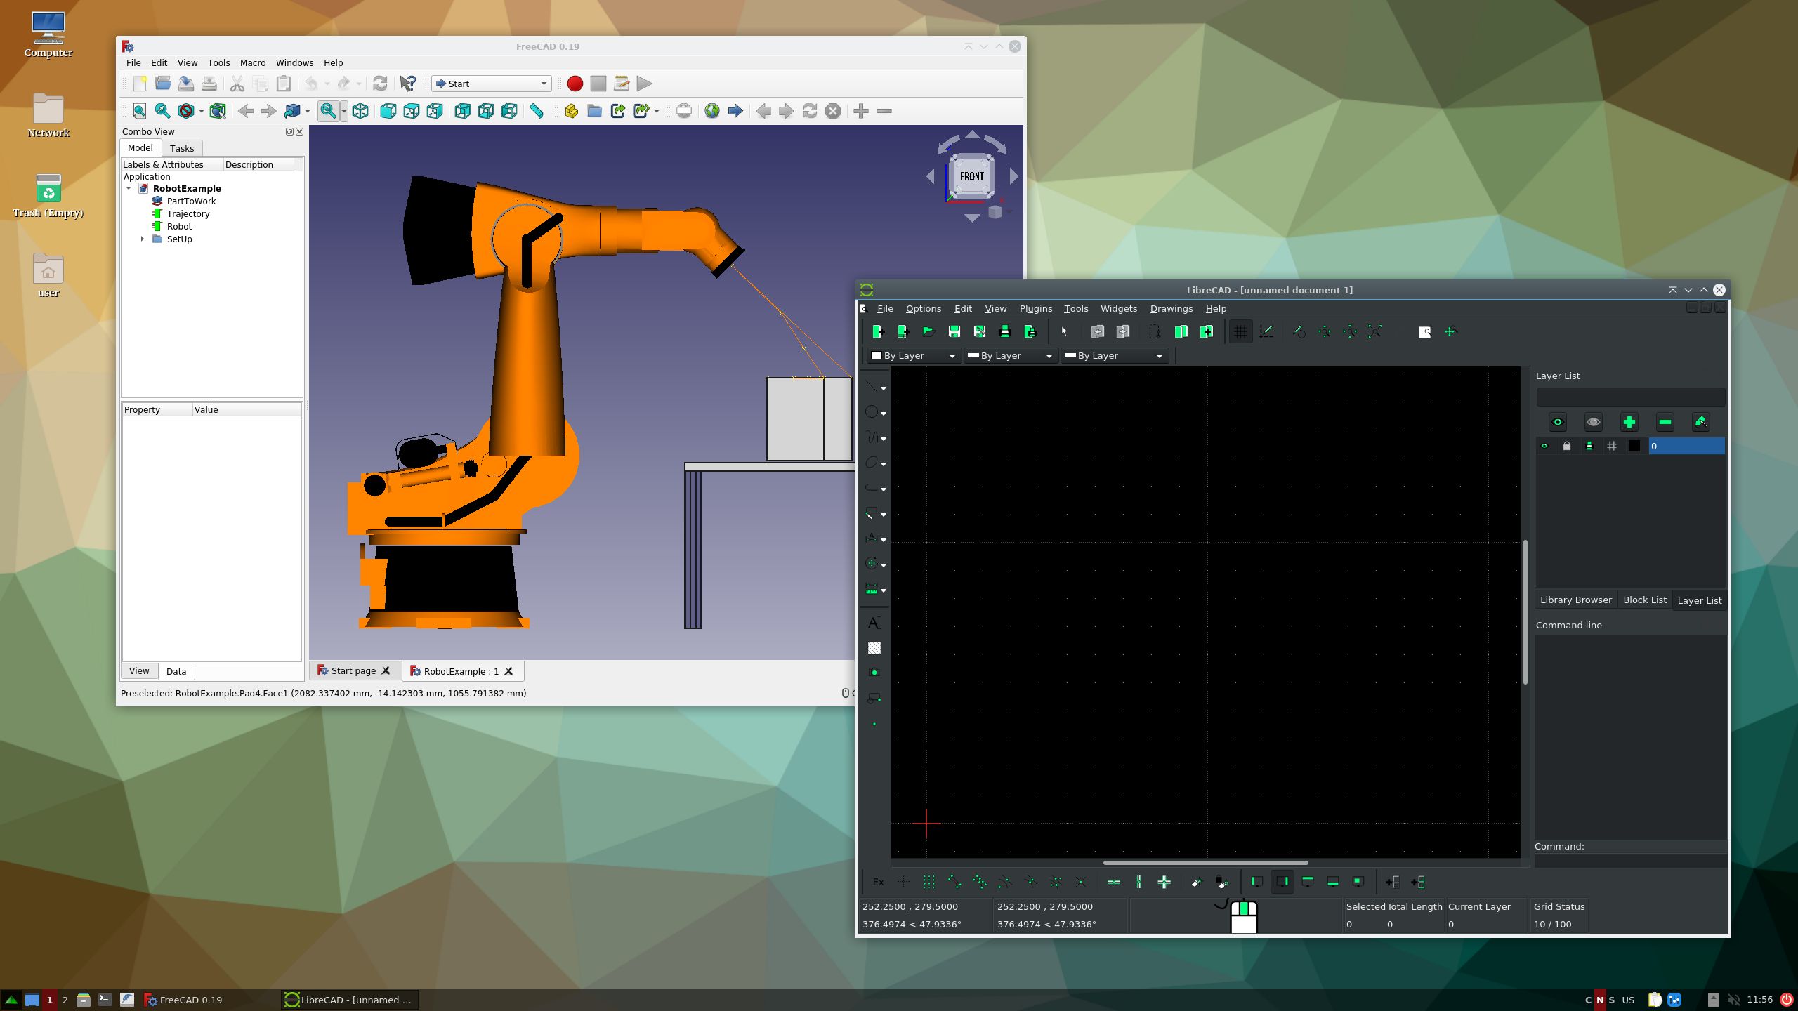Toggle lock on layer 0
This screenshot has width=1798, height=1011.
(1566, 446)
